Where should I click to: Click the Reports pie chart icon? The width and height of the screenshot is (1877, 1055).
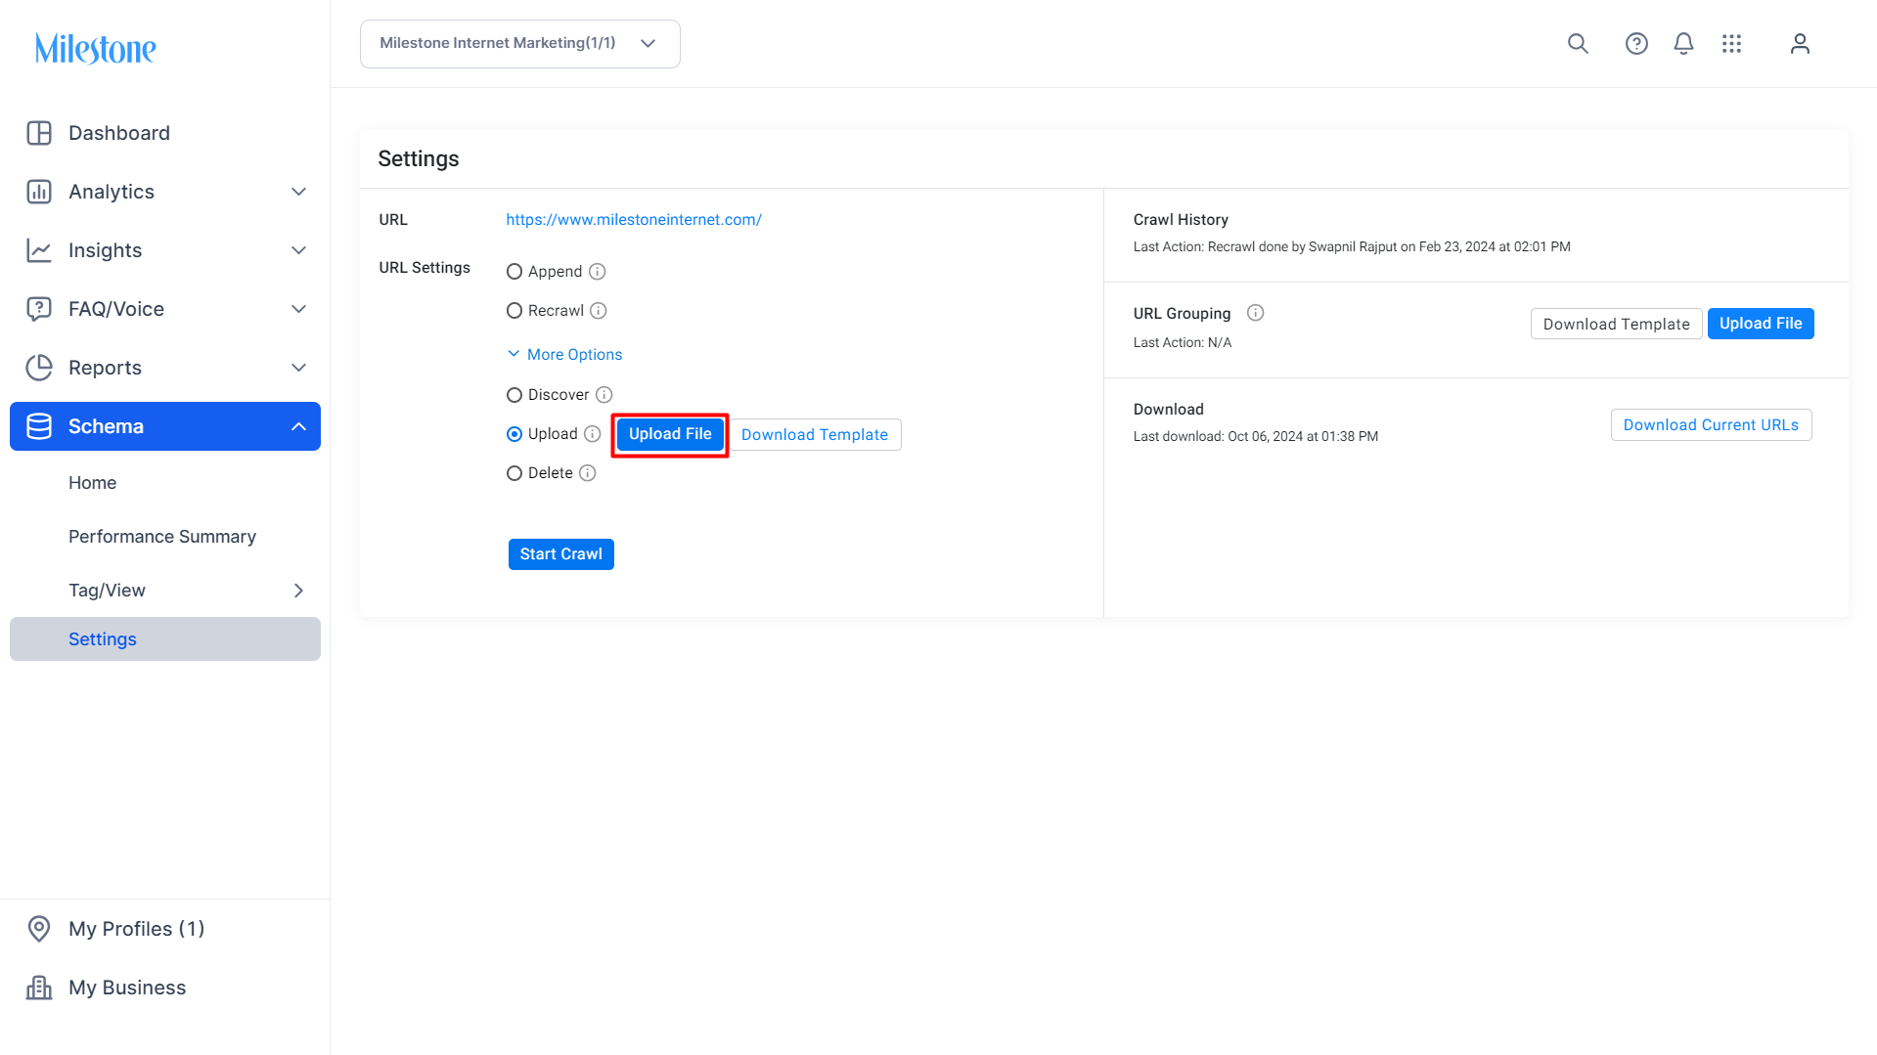39,368
